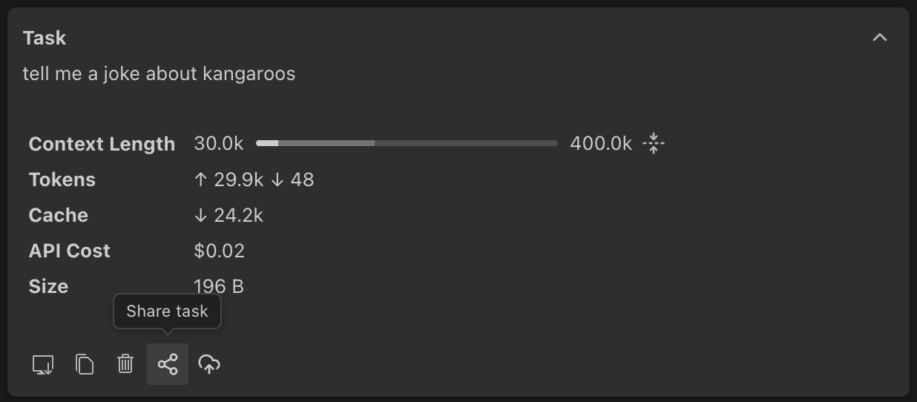
Task: Click the 400.0k context limit value
Action: [x=601, y=144]
